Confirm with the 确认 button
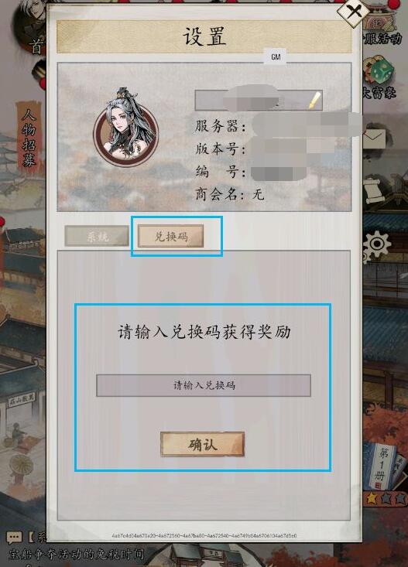The height and width of the screenshot is (567, 408). 202,444
